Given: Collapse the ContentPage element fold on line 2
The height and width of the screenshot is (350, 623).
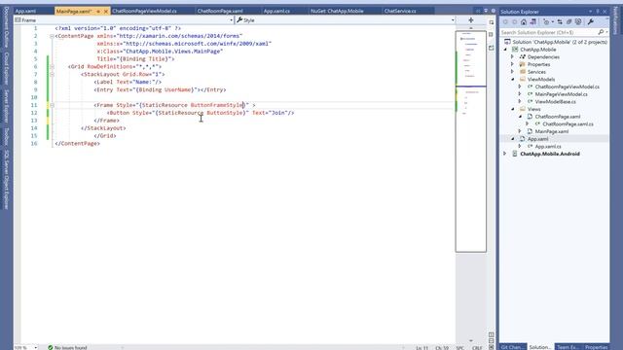Looking at the screenshot, I should coord(52,36).
